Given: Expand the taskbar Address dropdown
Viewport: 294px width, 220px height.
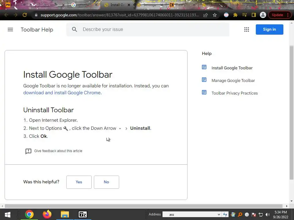Looking at the screenshot, I should (219, 215).
